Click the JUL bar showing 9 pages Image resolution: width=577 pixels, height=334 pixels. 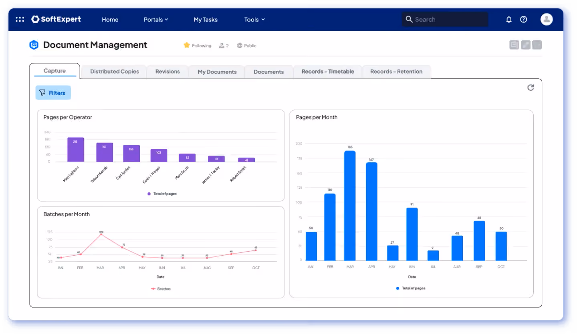433,256
